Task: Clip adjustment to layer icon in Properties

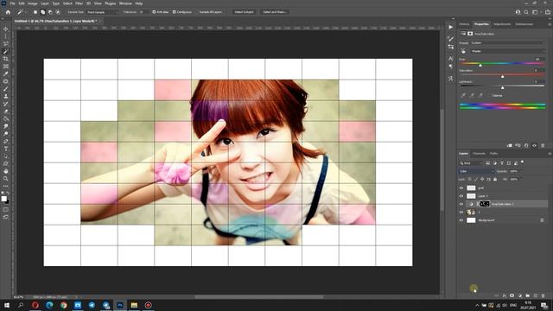Action: tap(509, 145)
